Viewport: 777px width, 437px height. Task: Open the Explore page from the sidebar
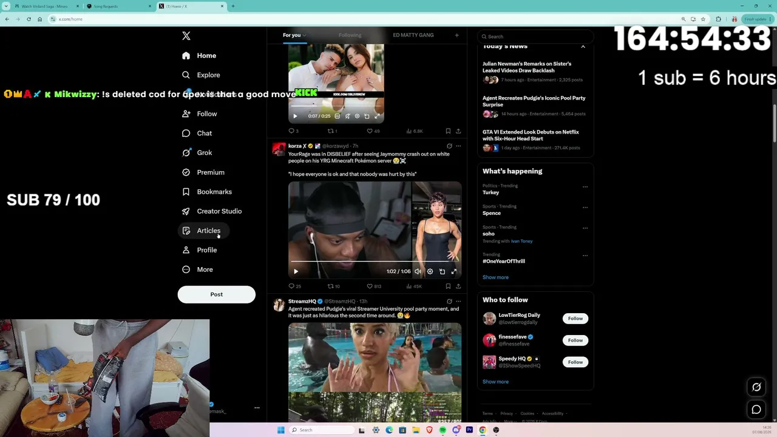(202, 75)
